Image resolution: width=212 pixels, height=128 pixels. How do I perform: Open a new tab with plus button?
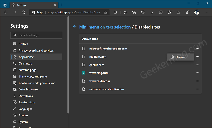(x=62, y=5)
